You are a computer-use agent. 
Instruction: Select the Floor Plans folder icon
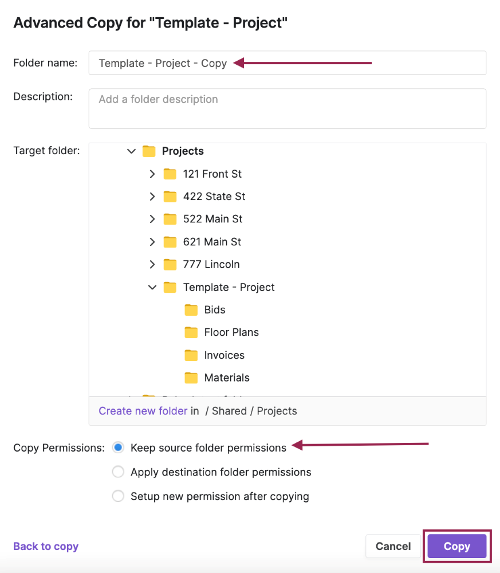click(x=191, y=332)
